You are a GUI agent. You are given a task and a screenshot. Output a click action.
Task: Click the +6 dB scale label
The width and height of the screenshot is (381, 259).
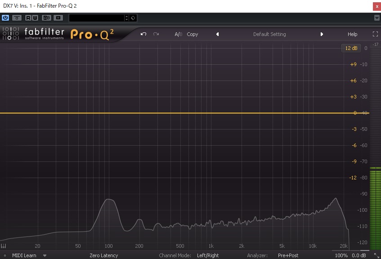click(x=353, y=80)
